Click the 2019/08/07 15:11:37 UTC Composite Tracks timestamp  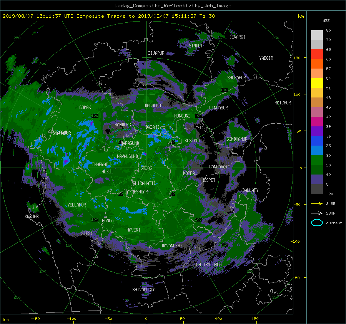(x=108, y=16)
